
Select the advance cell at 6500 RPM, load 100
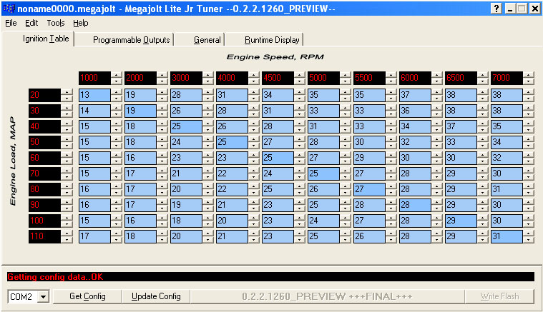pyautogui.click(x=461, y=221)
